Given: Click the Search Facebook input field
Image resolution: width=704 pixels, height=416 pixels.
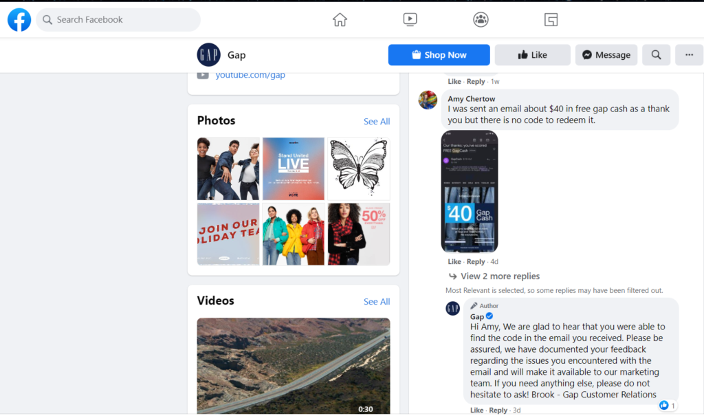Looking at the screenshot, I should (118, 20).
